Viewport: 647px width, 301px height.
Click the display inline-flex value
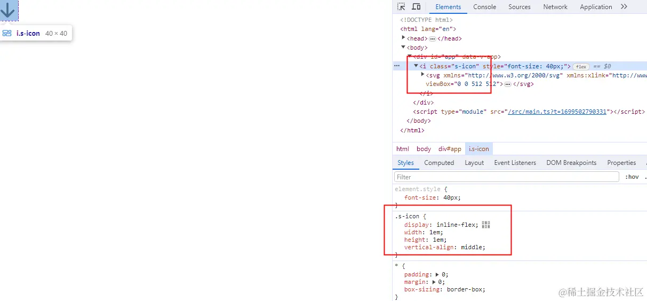(457, 225)
